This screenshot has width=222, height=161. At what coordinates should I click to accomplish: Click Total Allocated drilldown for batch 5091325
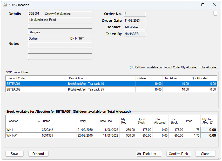pos(160,135)
